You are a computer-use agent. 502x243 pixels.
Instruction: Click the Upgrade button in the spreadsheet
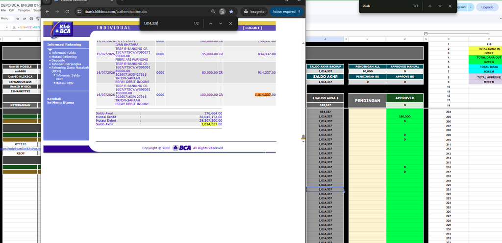pyautogui.click(x=487, y=7)
